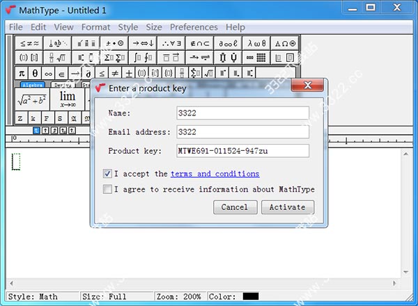Insert the parentheses template from the small bar
The image size is (418, 306).
pyautogui.click(x=142, y=73)
